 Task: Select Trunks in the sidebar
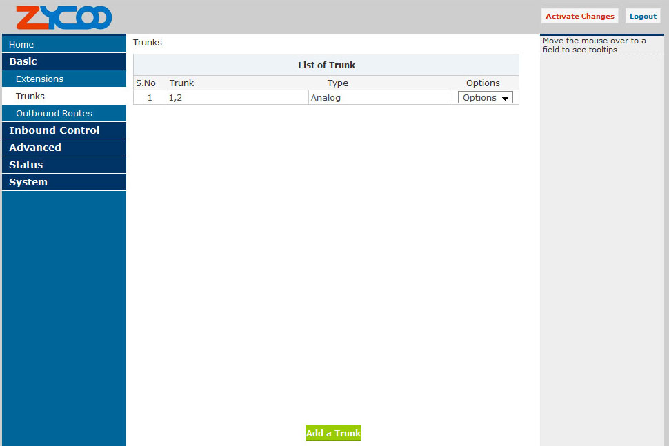point(30,96)
